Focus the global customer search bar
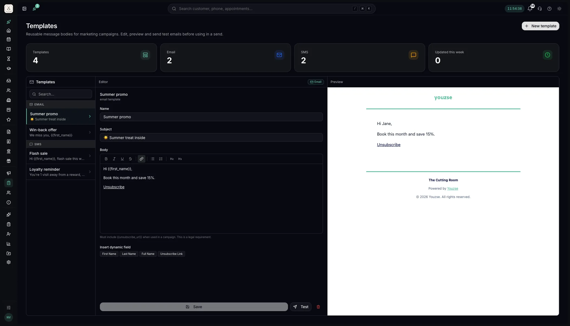 tap(271, 9)
